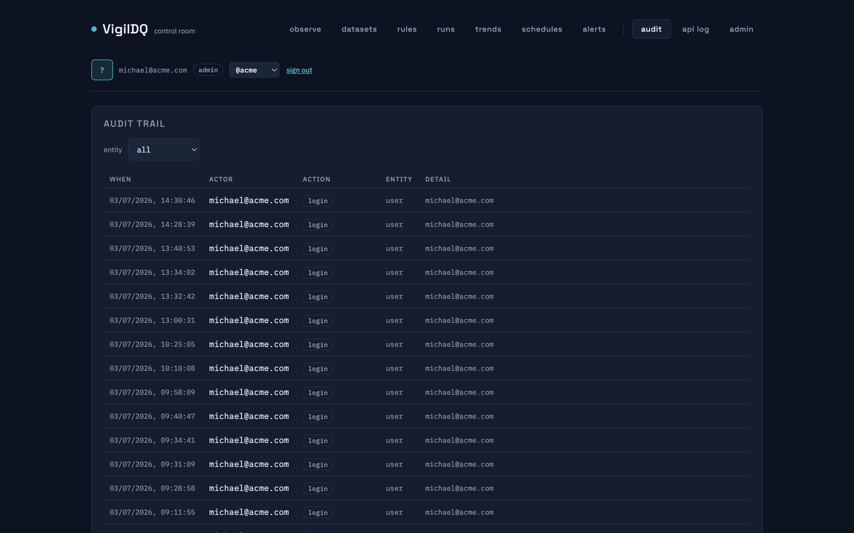Click timestamp 03/07/2026, 13:00:31

pyautogui.click(x=152, y=320)
